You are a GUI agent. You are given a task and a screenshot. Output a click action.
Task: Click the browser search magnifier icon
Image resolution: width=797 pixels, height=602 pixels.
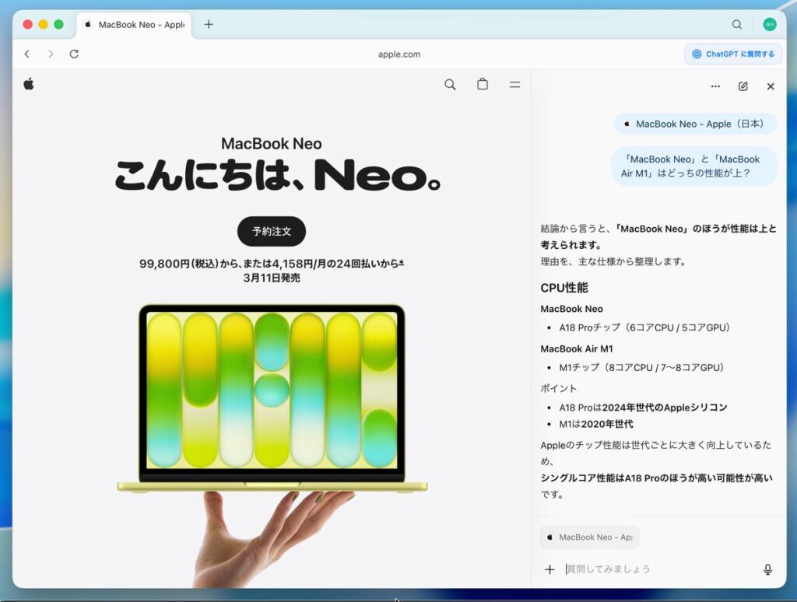[x=736, y=24]
